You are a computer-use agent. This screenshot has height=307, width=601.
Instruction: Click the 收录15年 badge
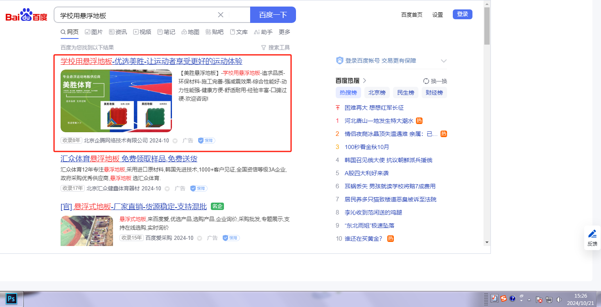pos(131,238)
